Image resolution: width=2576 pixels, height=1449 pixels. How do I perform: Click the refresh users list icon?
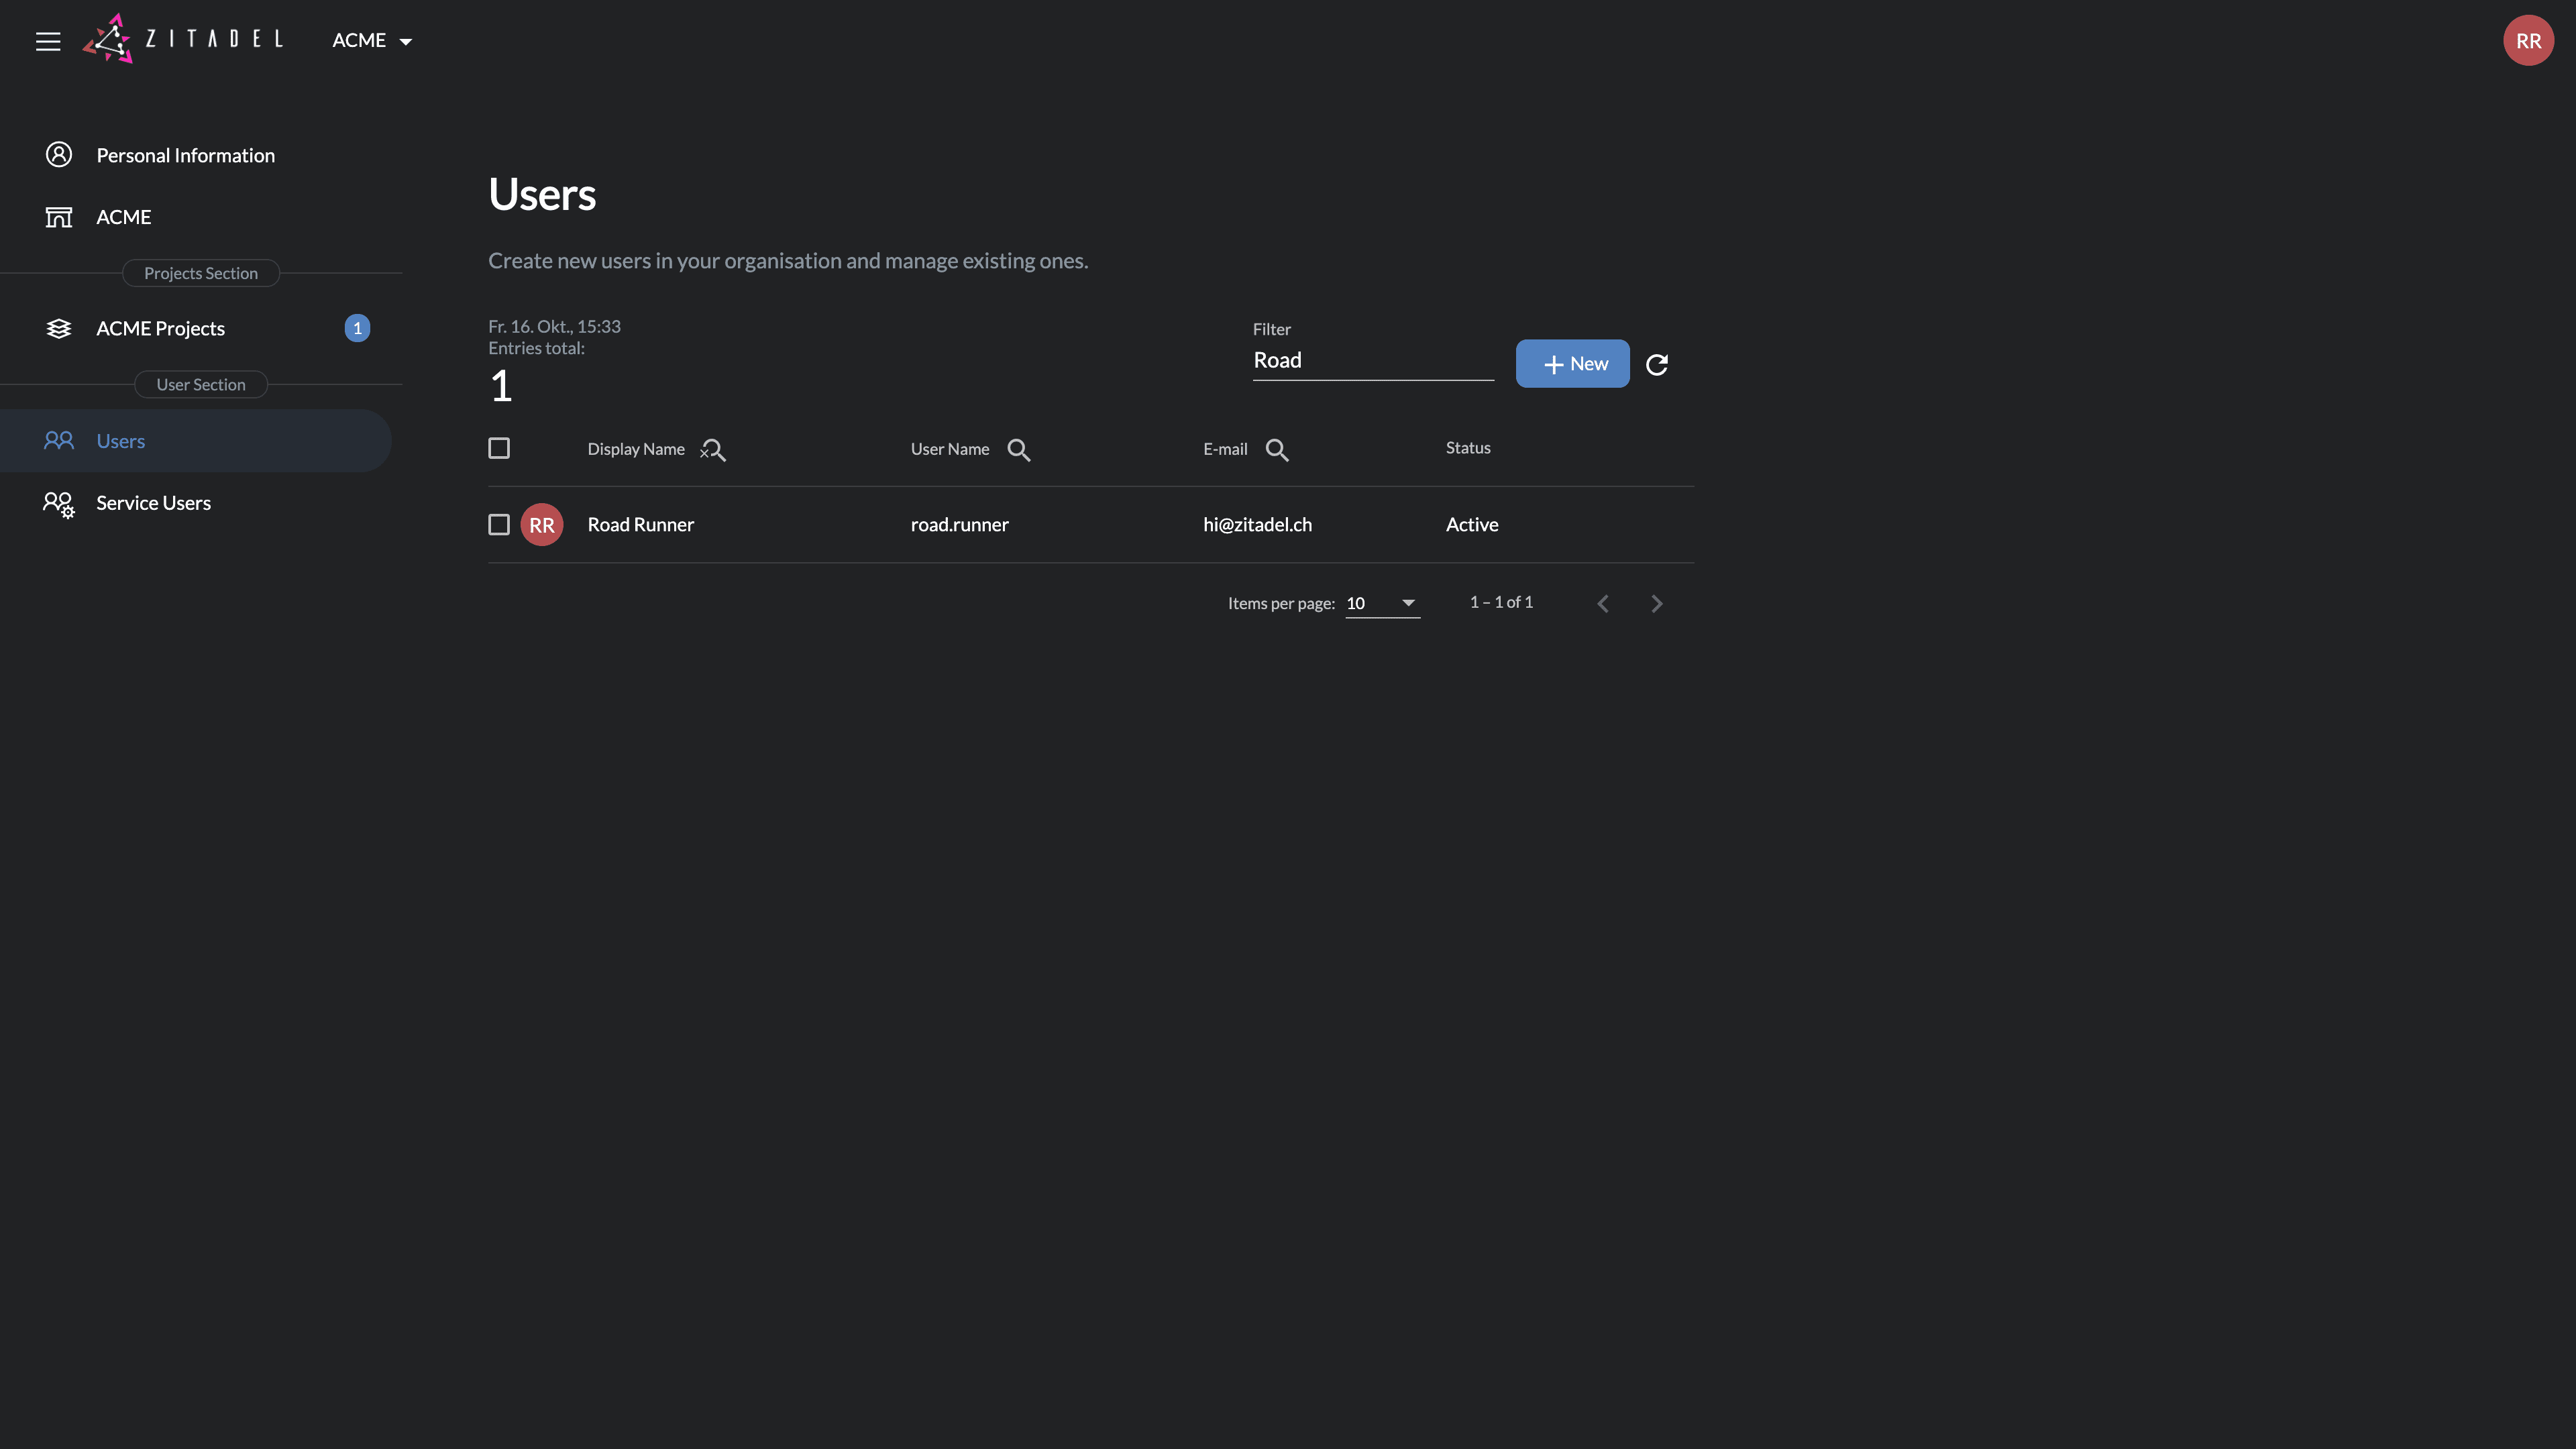[x=1656, y=364]
